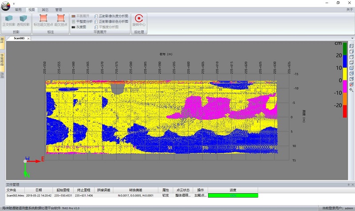Image resolution: width=355 pixels, height=211 pixels.
Task: Click the pan tool in right toolbar
Action: 351,89
